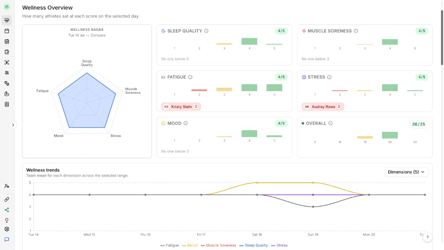444x250 pixels.
Task: Select the Sat 18 Mood data point
Action: coord(257,183)
